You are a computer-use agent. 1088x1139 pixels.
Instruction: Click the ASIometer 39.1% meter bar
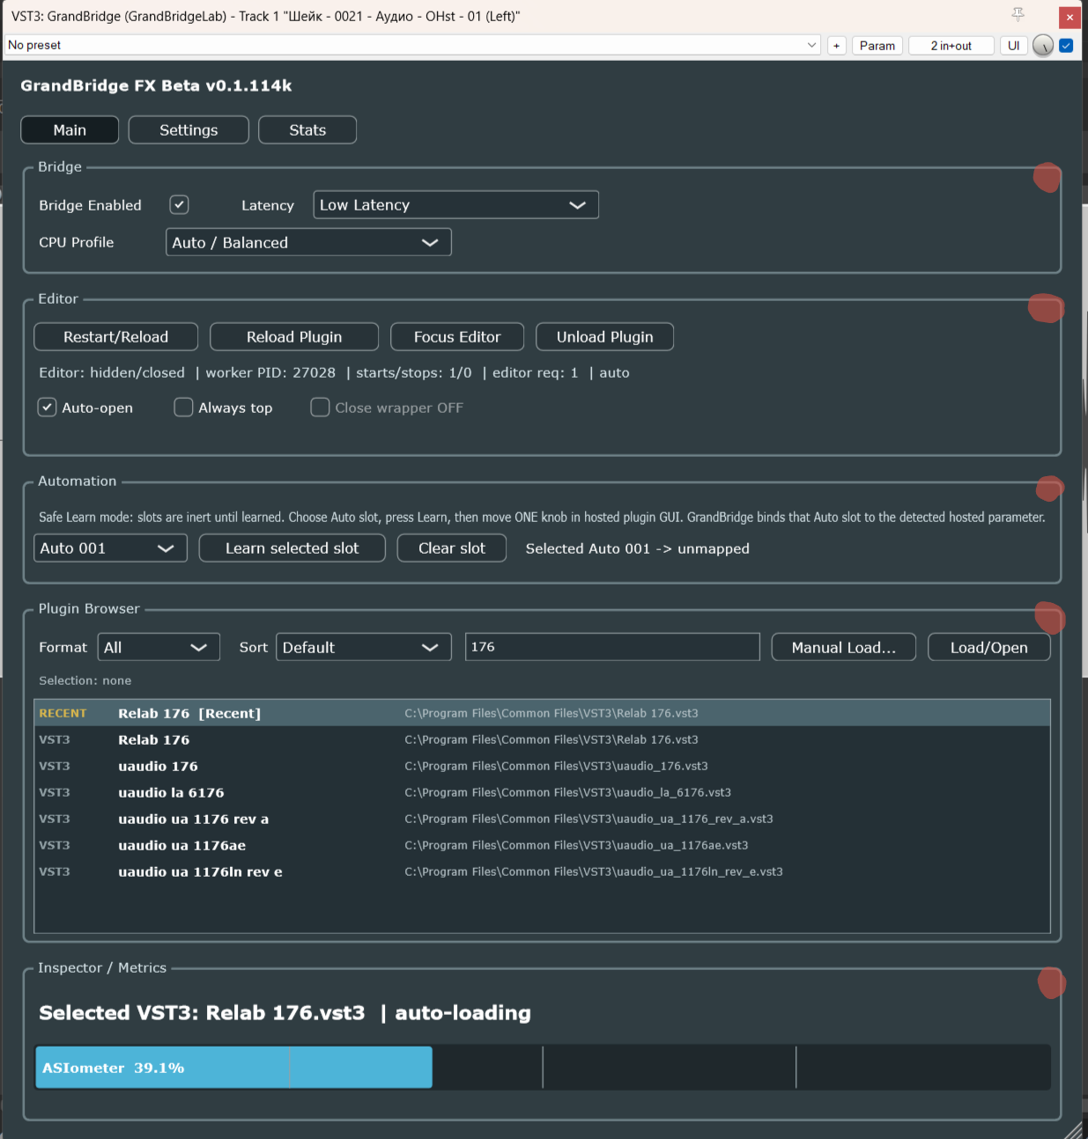pyautogui.click(x=543, y=1068)
